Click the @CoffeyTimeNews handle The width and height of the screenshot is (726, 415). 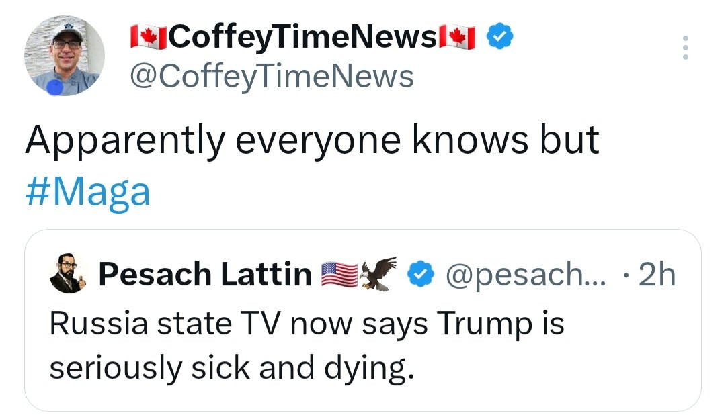(272, 77)
